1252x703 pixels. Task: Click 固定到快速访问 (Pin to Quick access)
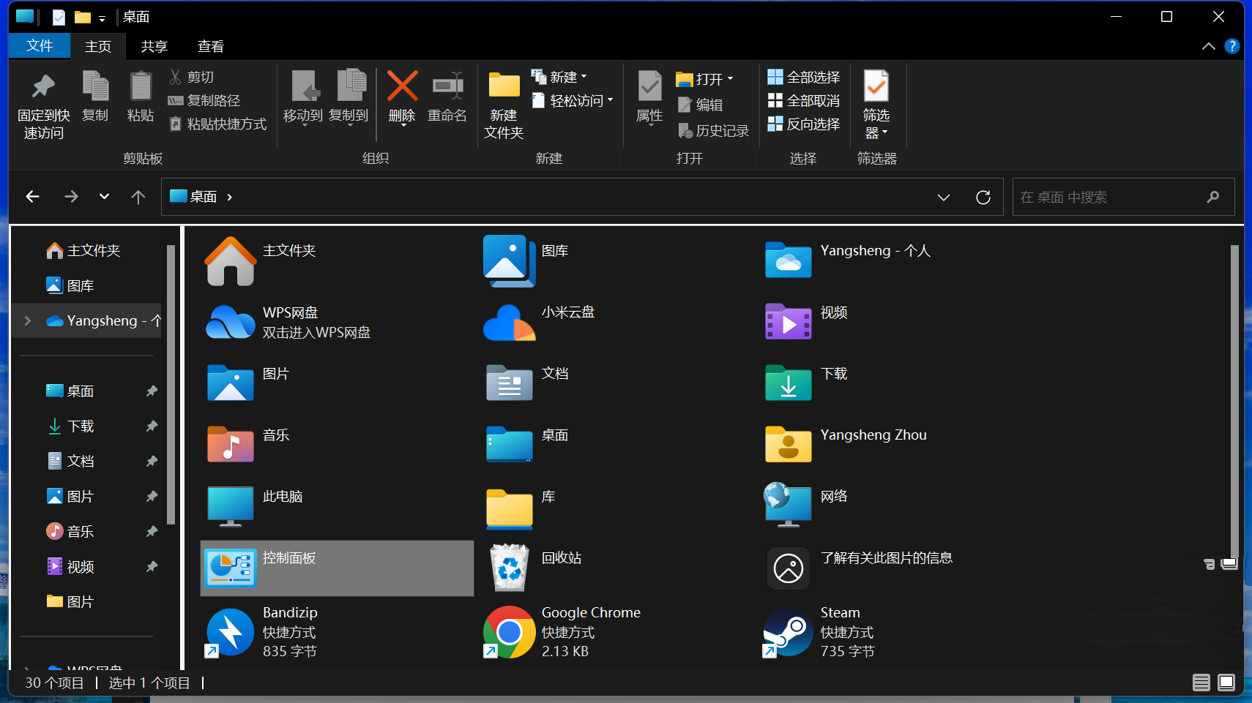(x=43, y=102)
